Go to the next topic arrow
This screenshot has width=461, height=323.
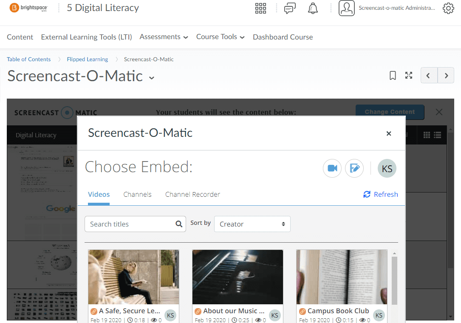click(446, 75)
